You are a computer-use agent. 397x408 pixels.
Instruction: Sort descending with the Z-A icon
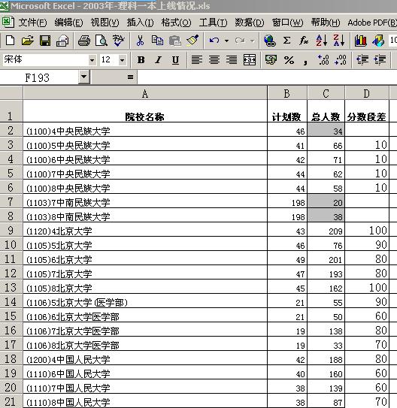click(338, 41)
